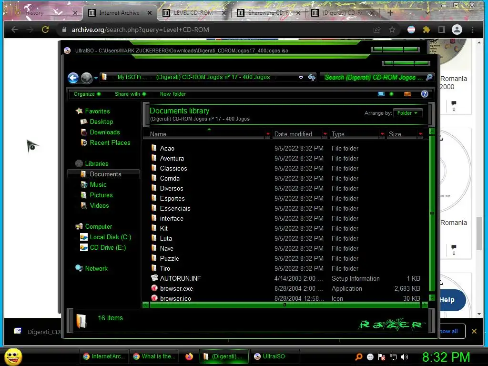Click the Back arrow in the file dialog

pyautogui.click(x=73, y=78)
